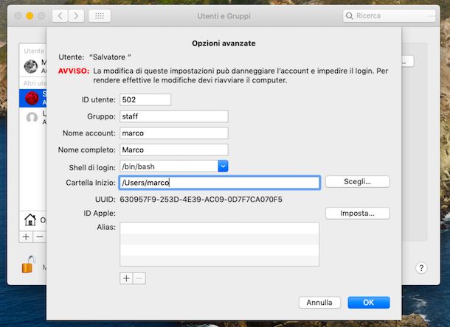Click the yellow minimize window button
450x327 pixels.
[x=30, y=15]
